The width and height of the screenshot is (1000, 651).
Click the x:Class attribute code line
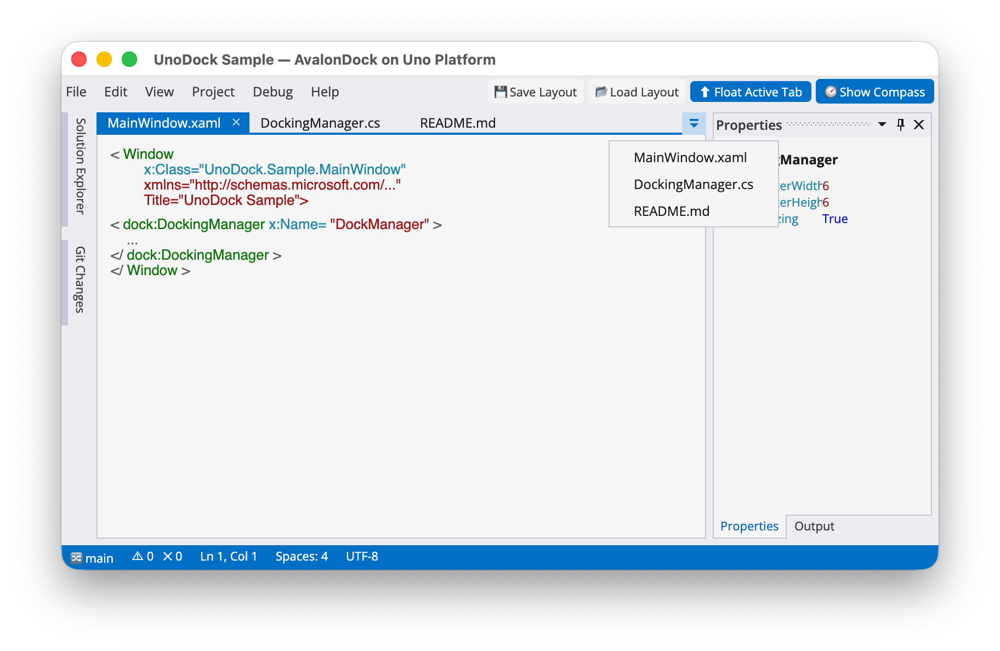[275, 169]
